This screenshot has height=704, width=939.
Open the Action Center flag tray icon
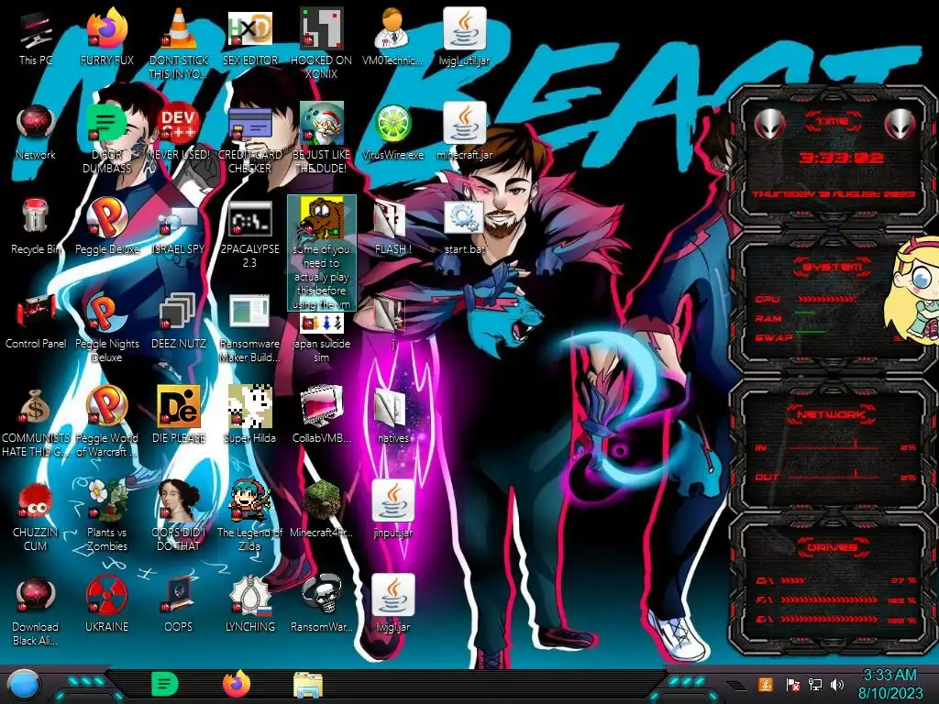click(x=792, y=684)
